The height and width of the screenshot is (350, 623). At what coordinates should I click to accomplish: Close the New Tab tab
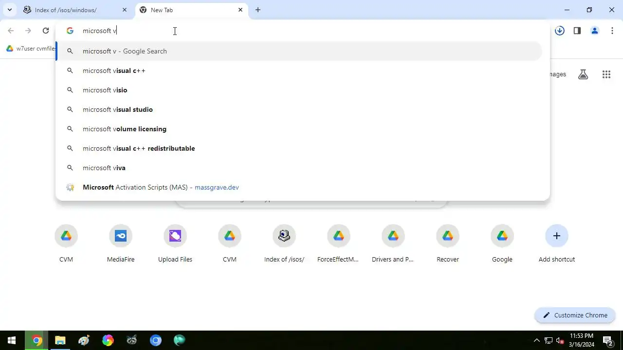240,10
